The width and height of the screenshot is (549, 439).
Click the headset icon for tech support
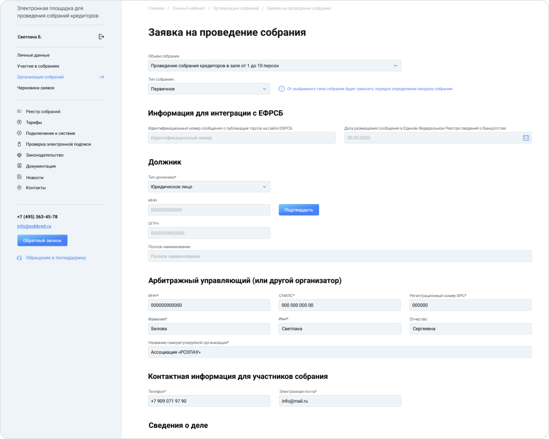pyautogui.click(x=19, y=258)
